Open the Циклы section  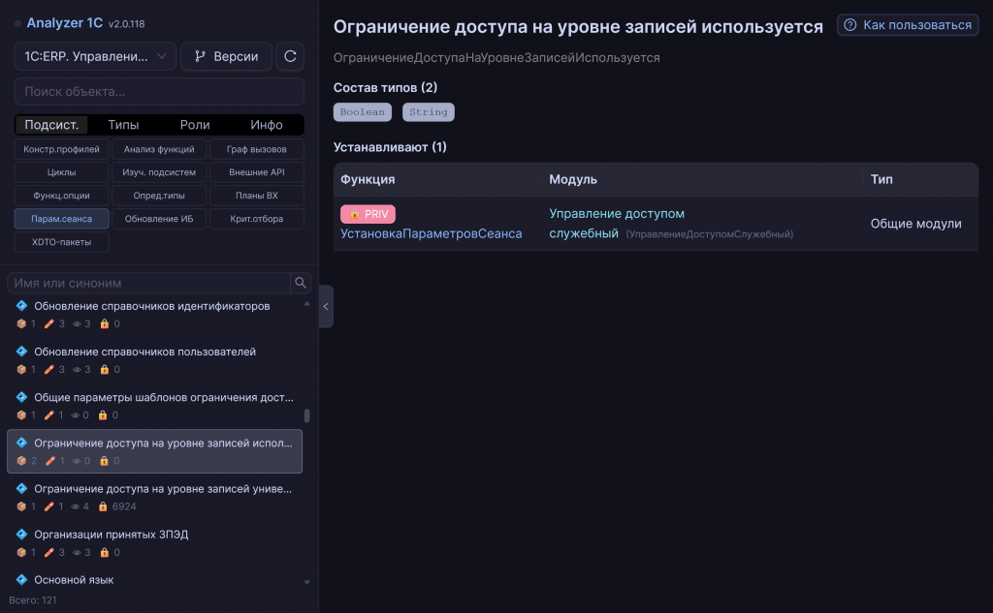pos(61,172)
